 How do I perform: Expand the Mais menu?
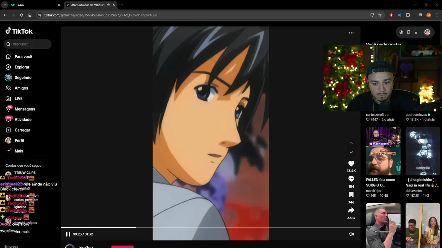(x=14, y=151)
